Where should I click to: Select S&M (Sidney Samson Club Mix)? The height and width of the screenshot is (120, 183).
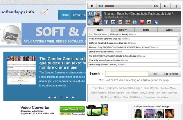(x=132, y=64)
